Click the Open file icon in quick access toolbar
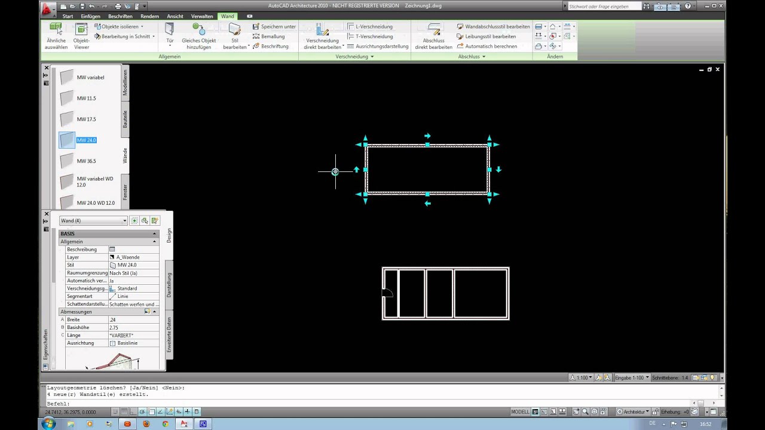Screen dimensions: 765x430 pyautogui.click(x=72, y=6)
